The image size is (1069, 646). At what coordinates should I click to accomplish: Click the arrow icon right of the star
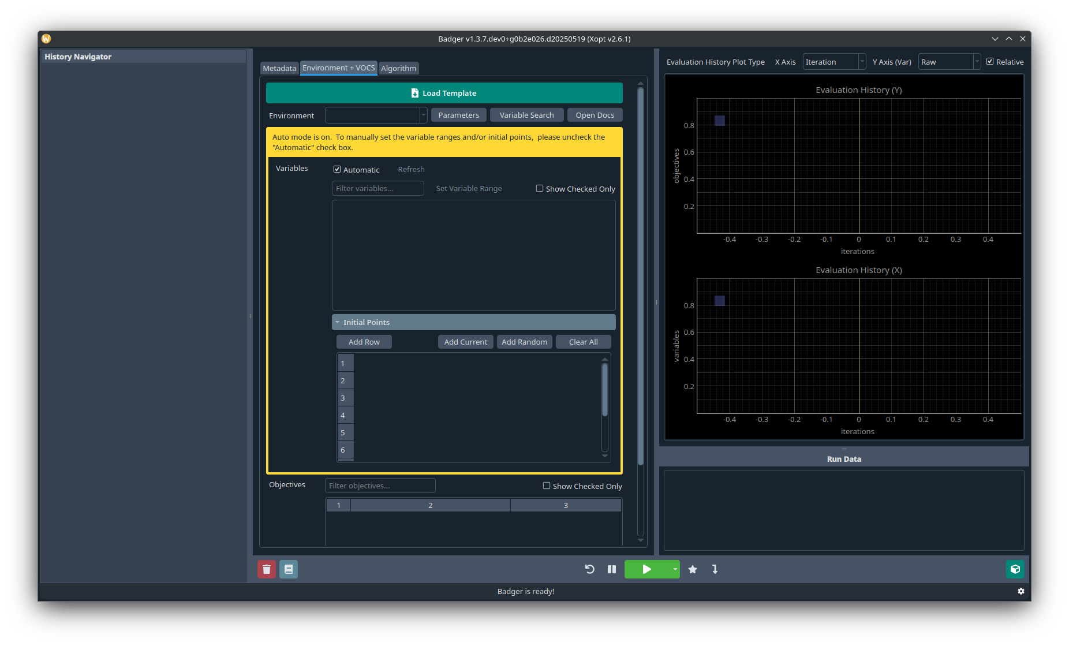click(715, 569)
